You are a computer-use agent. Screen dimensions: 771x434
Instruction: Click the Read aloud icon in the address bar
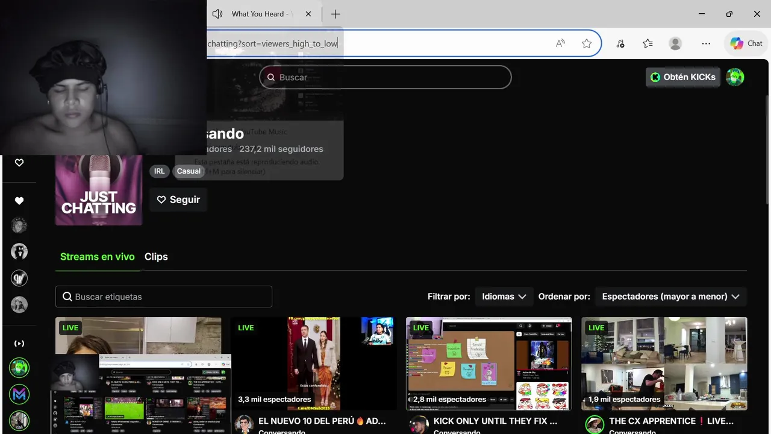coord(560,43)
